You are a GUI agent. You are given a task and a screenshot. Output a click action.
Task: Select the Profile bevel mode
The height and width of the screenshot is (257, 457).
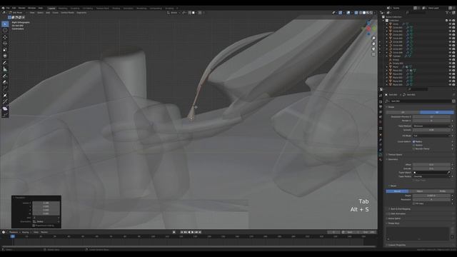coord(443,191)
